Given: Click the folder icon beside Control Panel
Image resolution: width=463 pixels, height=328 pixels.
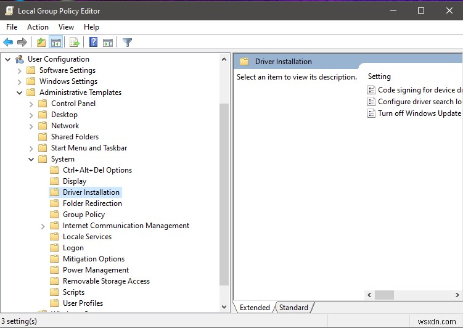Looking at the screenshot, I should (43, 104).
